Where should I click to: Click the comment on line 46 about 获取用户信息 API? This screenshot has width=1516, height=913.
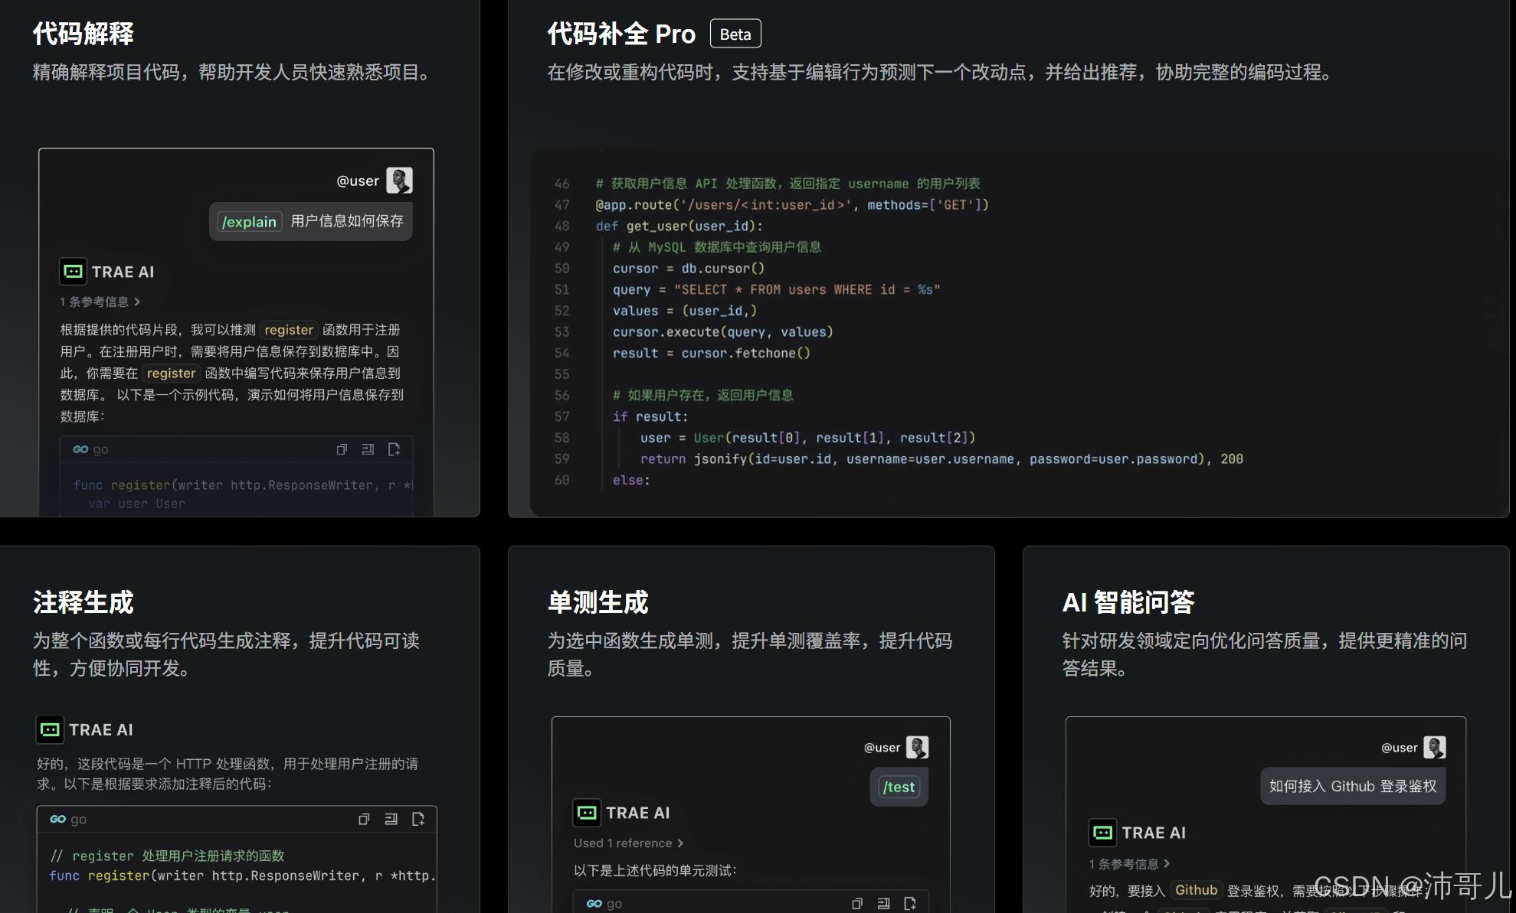[x=787, y=184]
